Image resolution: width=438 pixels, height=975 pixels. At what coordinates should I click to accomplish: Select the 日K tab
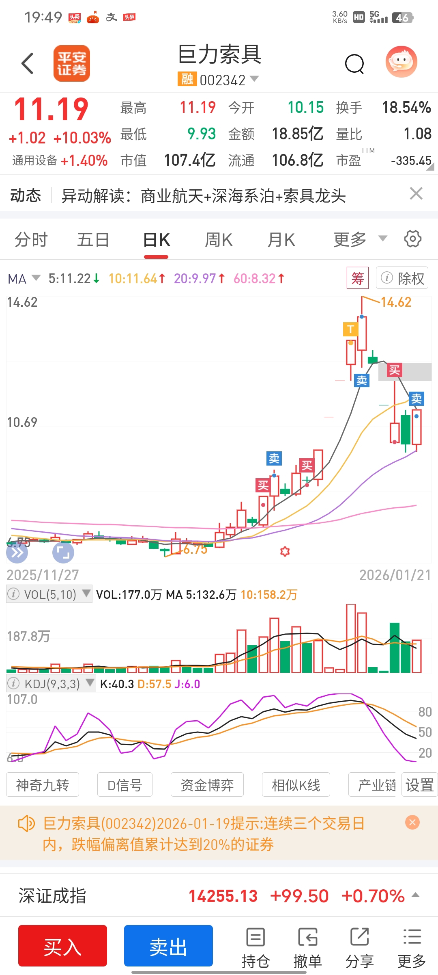pos(156,240)
